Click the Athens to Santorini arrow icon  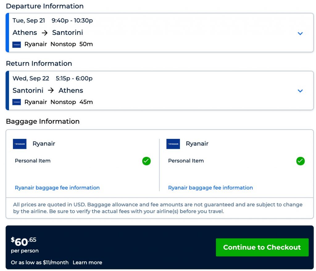coord(44,33)
